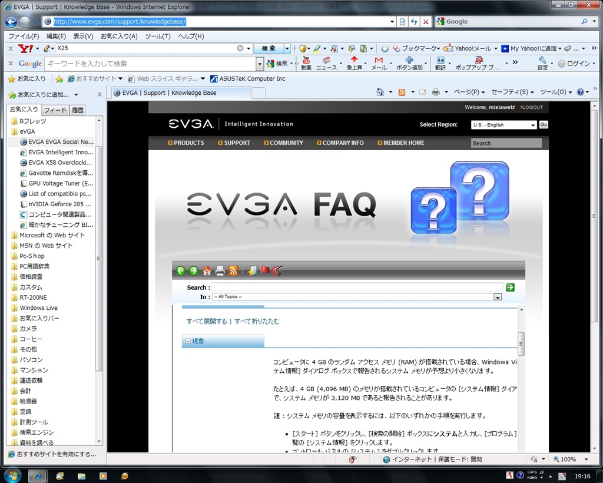Click the security status icon in status bar
Viewport: 603px width, 483px height.
(x=352, y=459)
